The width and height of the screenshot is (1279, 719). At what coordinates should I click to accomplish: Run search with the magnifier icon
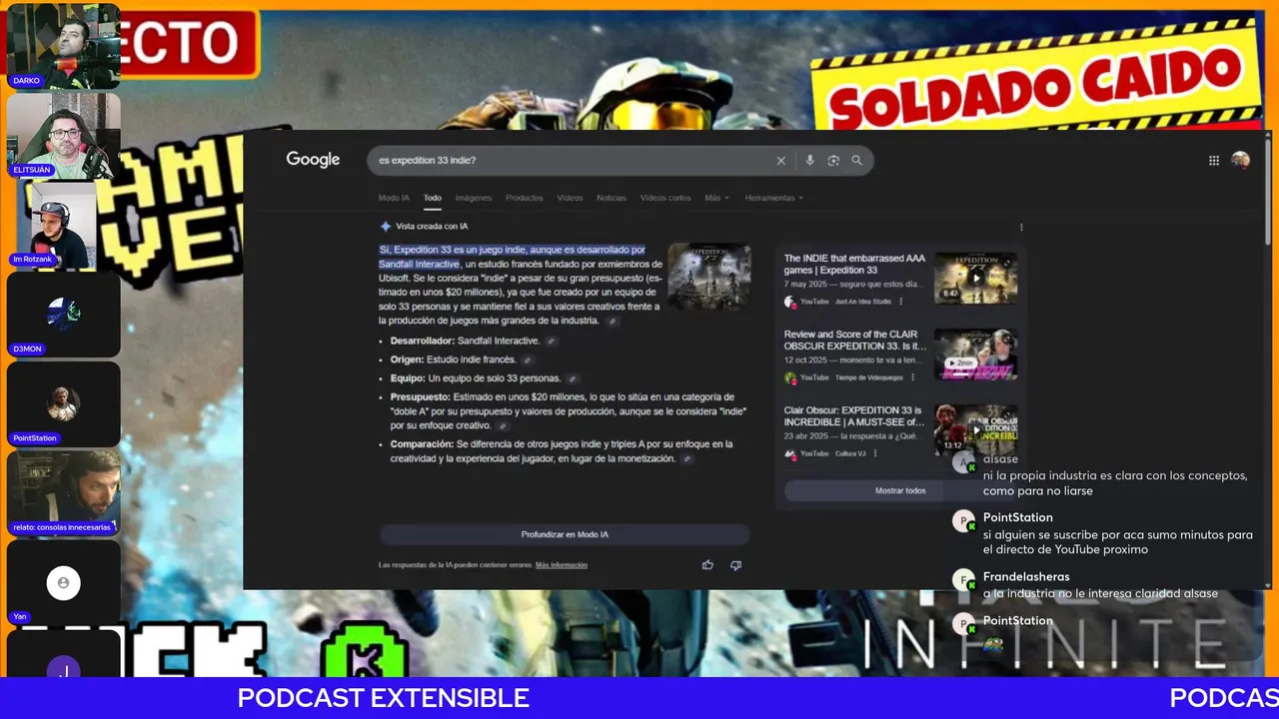click(856, 161)
